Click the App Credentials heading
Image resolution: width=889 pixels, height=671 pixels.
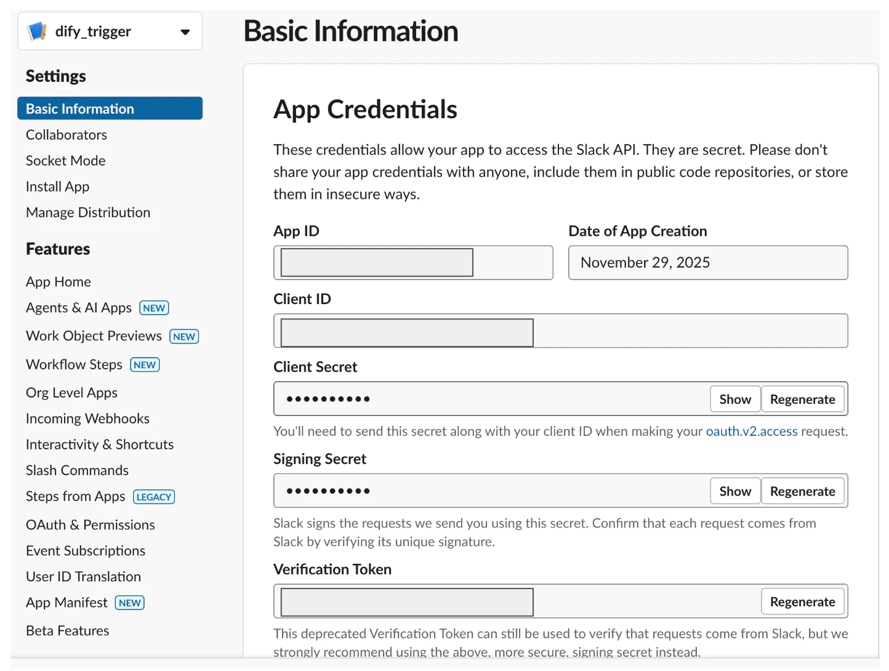[365, 110]
